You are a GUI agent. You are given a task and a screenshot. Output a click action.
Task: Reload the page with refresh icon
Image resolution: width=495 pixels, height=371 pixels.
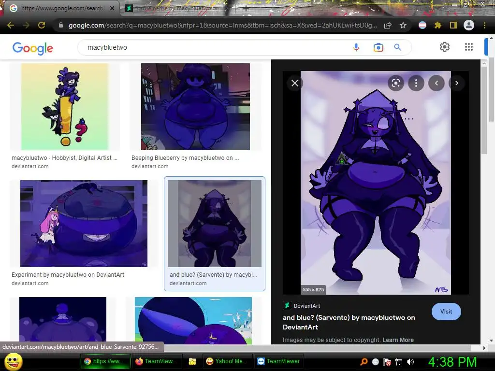pos(42,25)
